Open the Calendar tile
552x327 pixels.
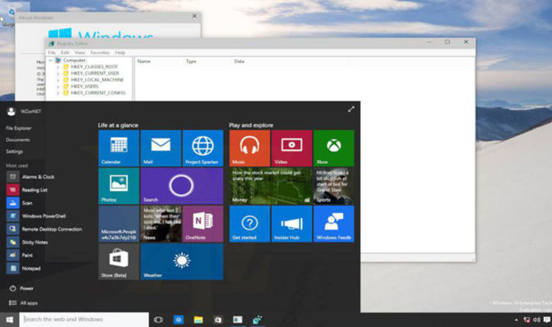[x=118, y=148]
